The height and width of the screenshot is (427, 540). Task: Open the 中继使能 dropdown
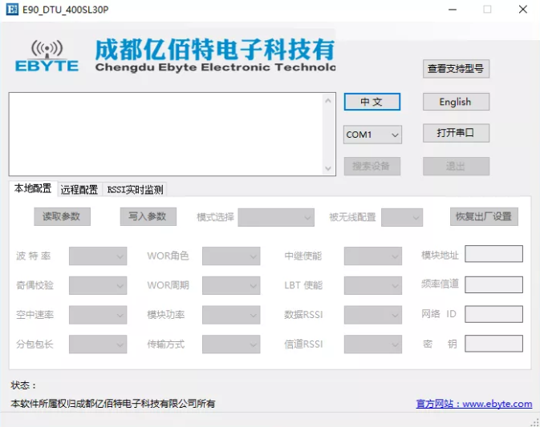372,256
